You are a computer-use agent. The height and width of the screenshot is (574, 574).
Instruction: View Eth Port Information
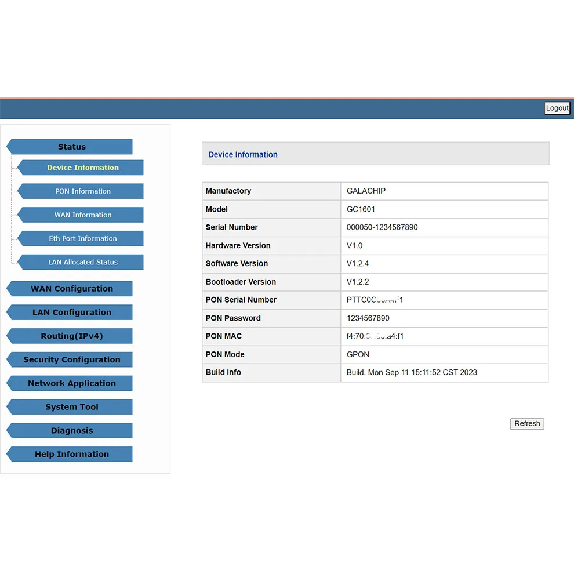click(x=82, y=239)
